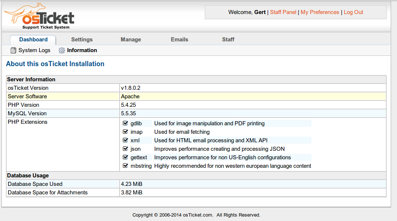Open the Settings tab
Viewport: 397px width, 221px height.
(82, 40)
